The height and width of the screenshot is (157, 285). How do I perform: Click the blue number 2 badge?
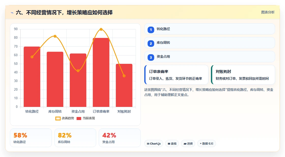coord(151,43)
